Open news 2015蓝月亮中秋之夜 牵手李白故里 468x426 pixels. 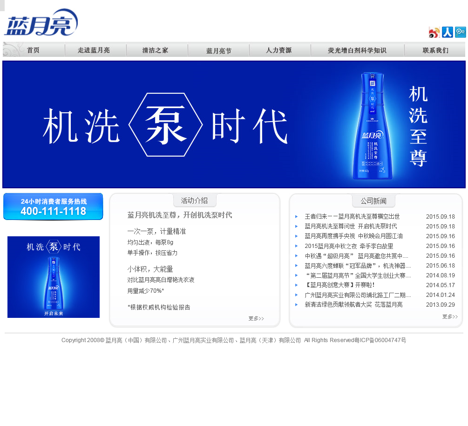tap(349, 246)
